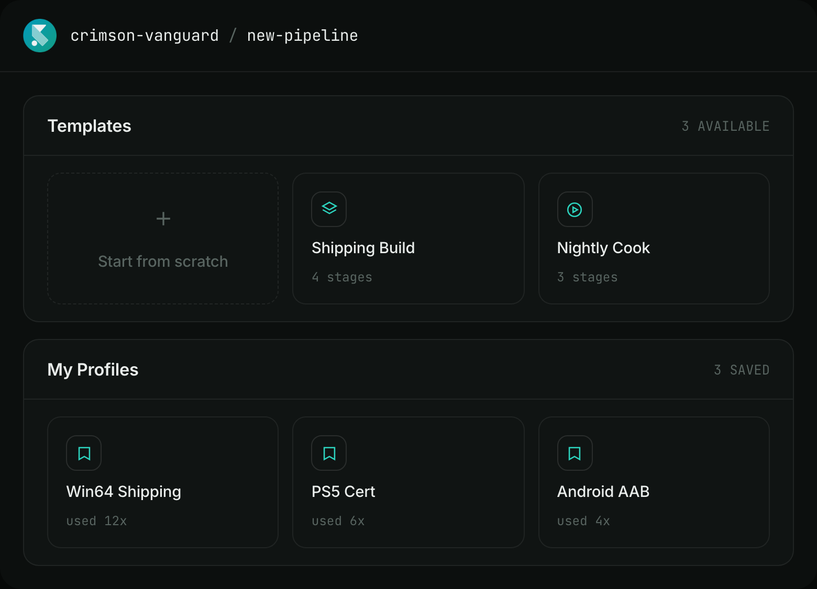The height and width of the screenshot is (589, 817).
Task: Choose the Start from scratch label
Action: point(163,262)
